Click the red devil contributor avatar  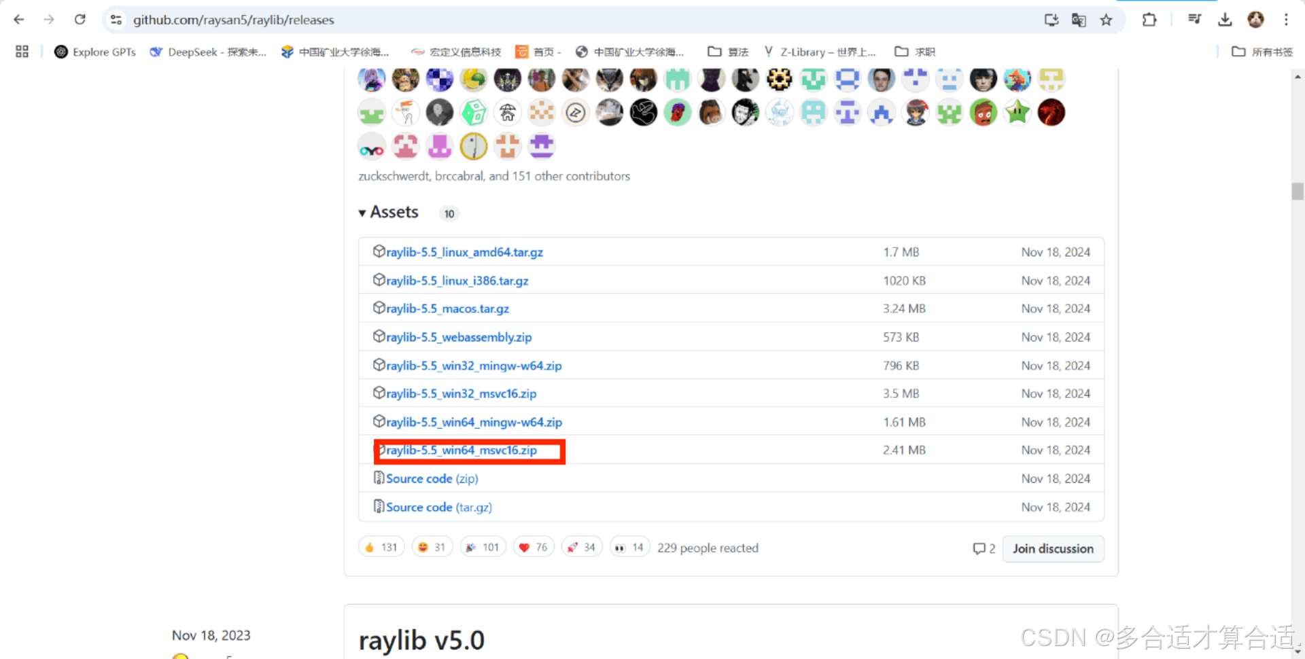coord(1051,113)
